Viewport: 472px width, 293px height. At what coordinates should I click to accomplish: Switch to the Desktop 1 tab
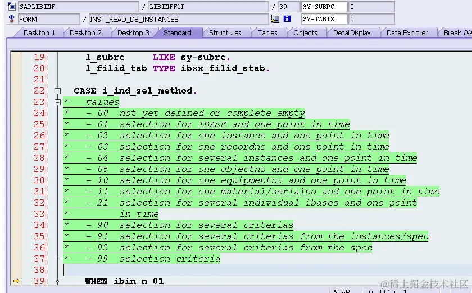[39, 32]
